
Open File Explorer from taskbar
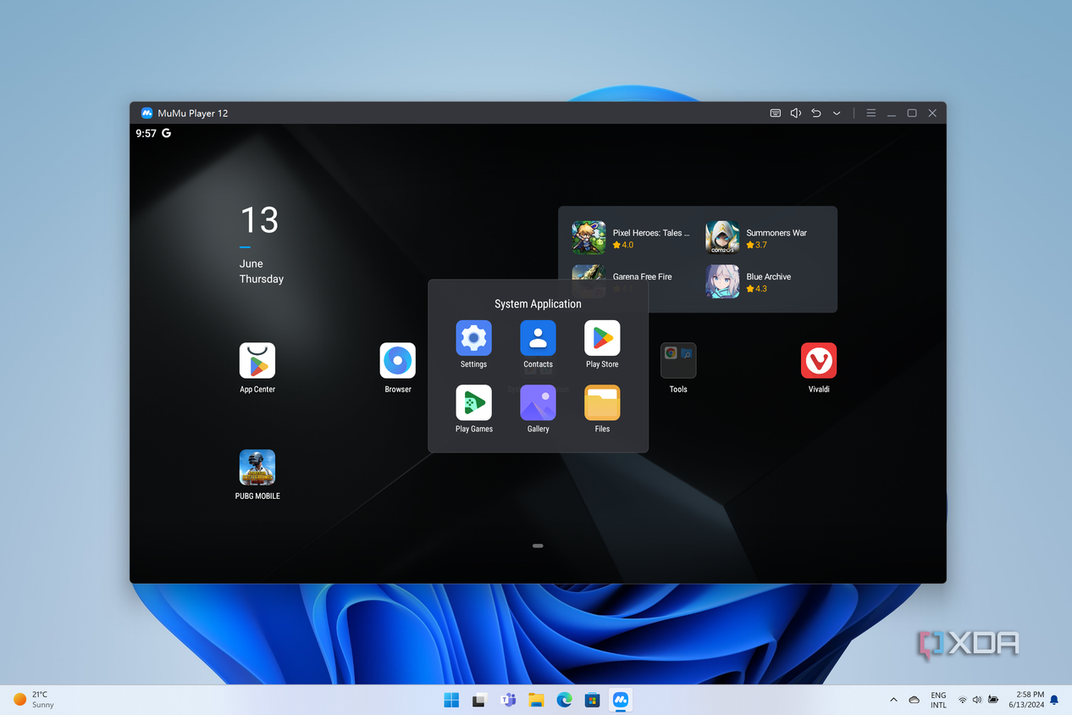(536, 700)
